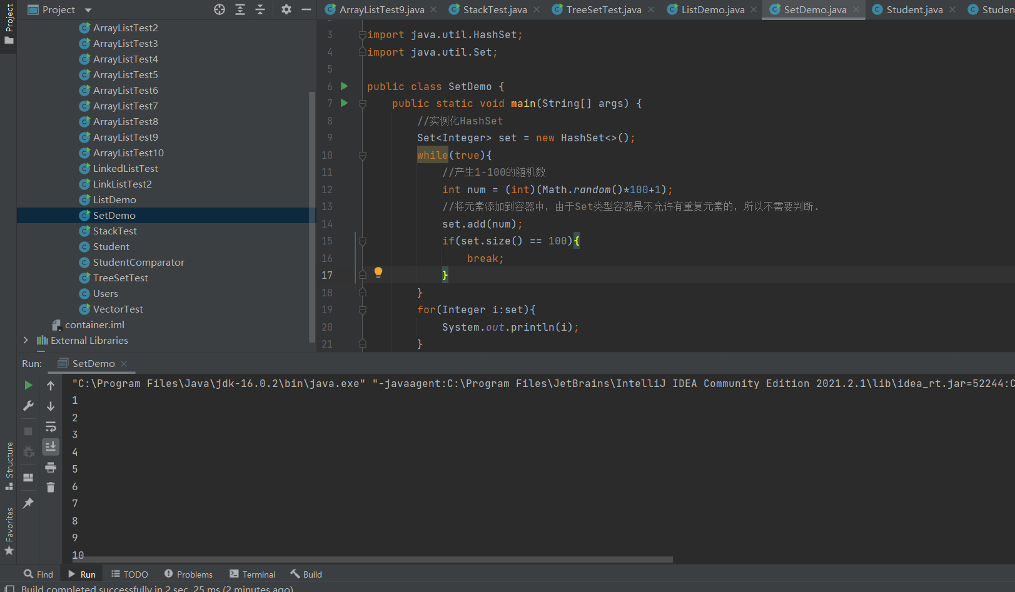The height and width of the screenshot is (592, 1015).
Task: Click the console horizontal scrollbar
Action: click(x=372, y=559)
